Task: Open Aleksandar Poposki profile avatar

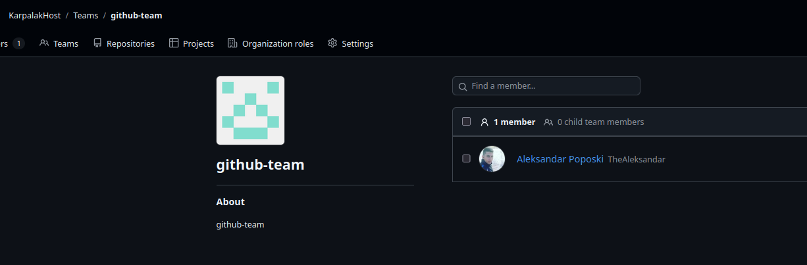Action: click(492, 159)
